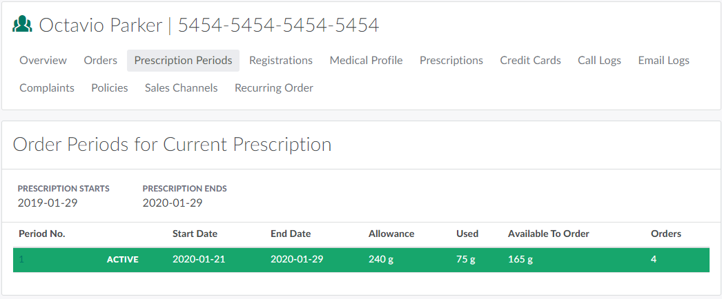View the Prescriptions tab

pos(451,61)
